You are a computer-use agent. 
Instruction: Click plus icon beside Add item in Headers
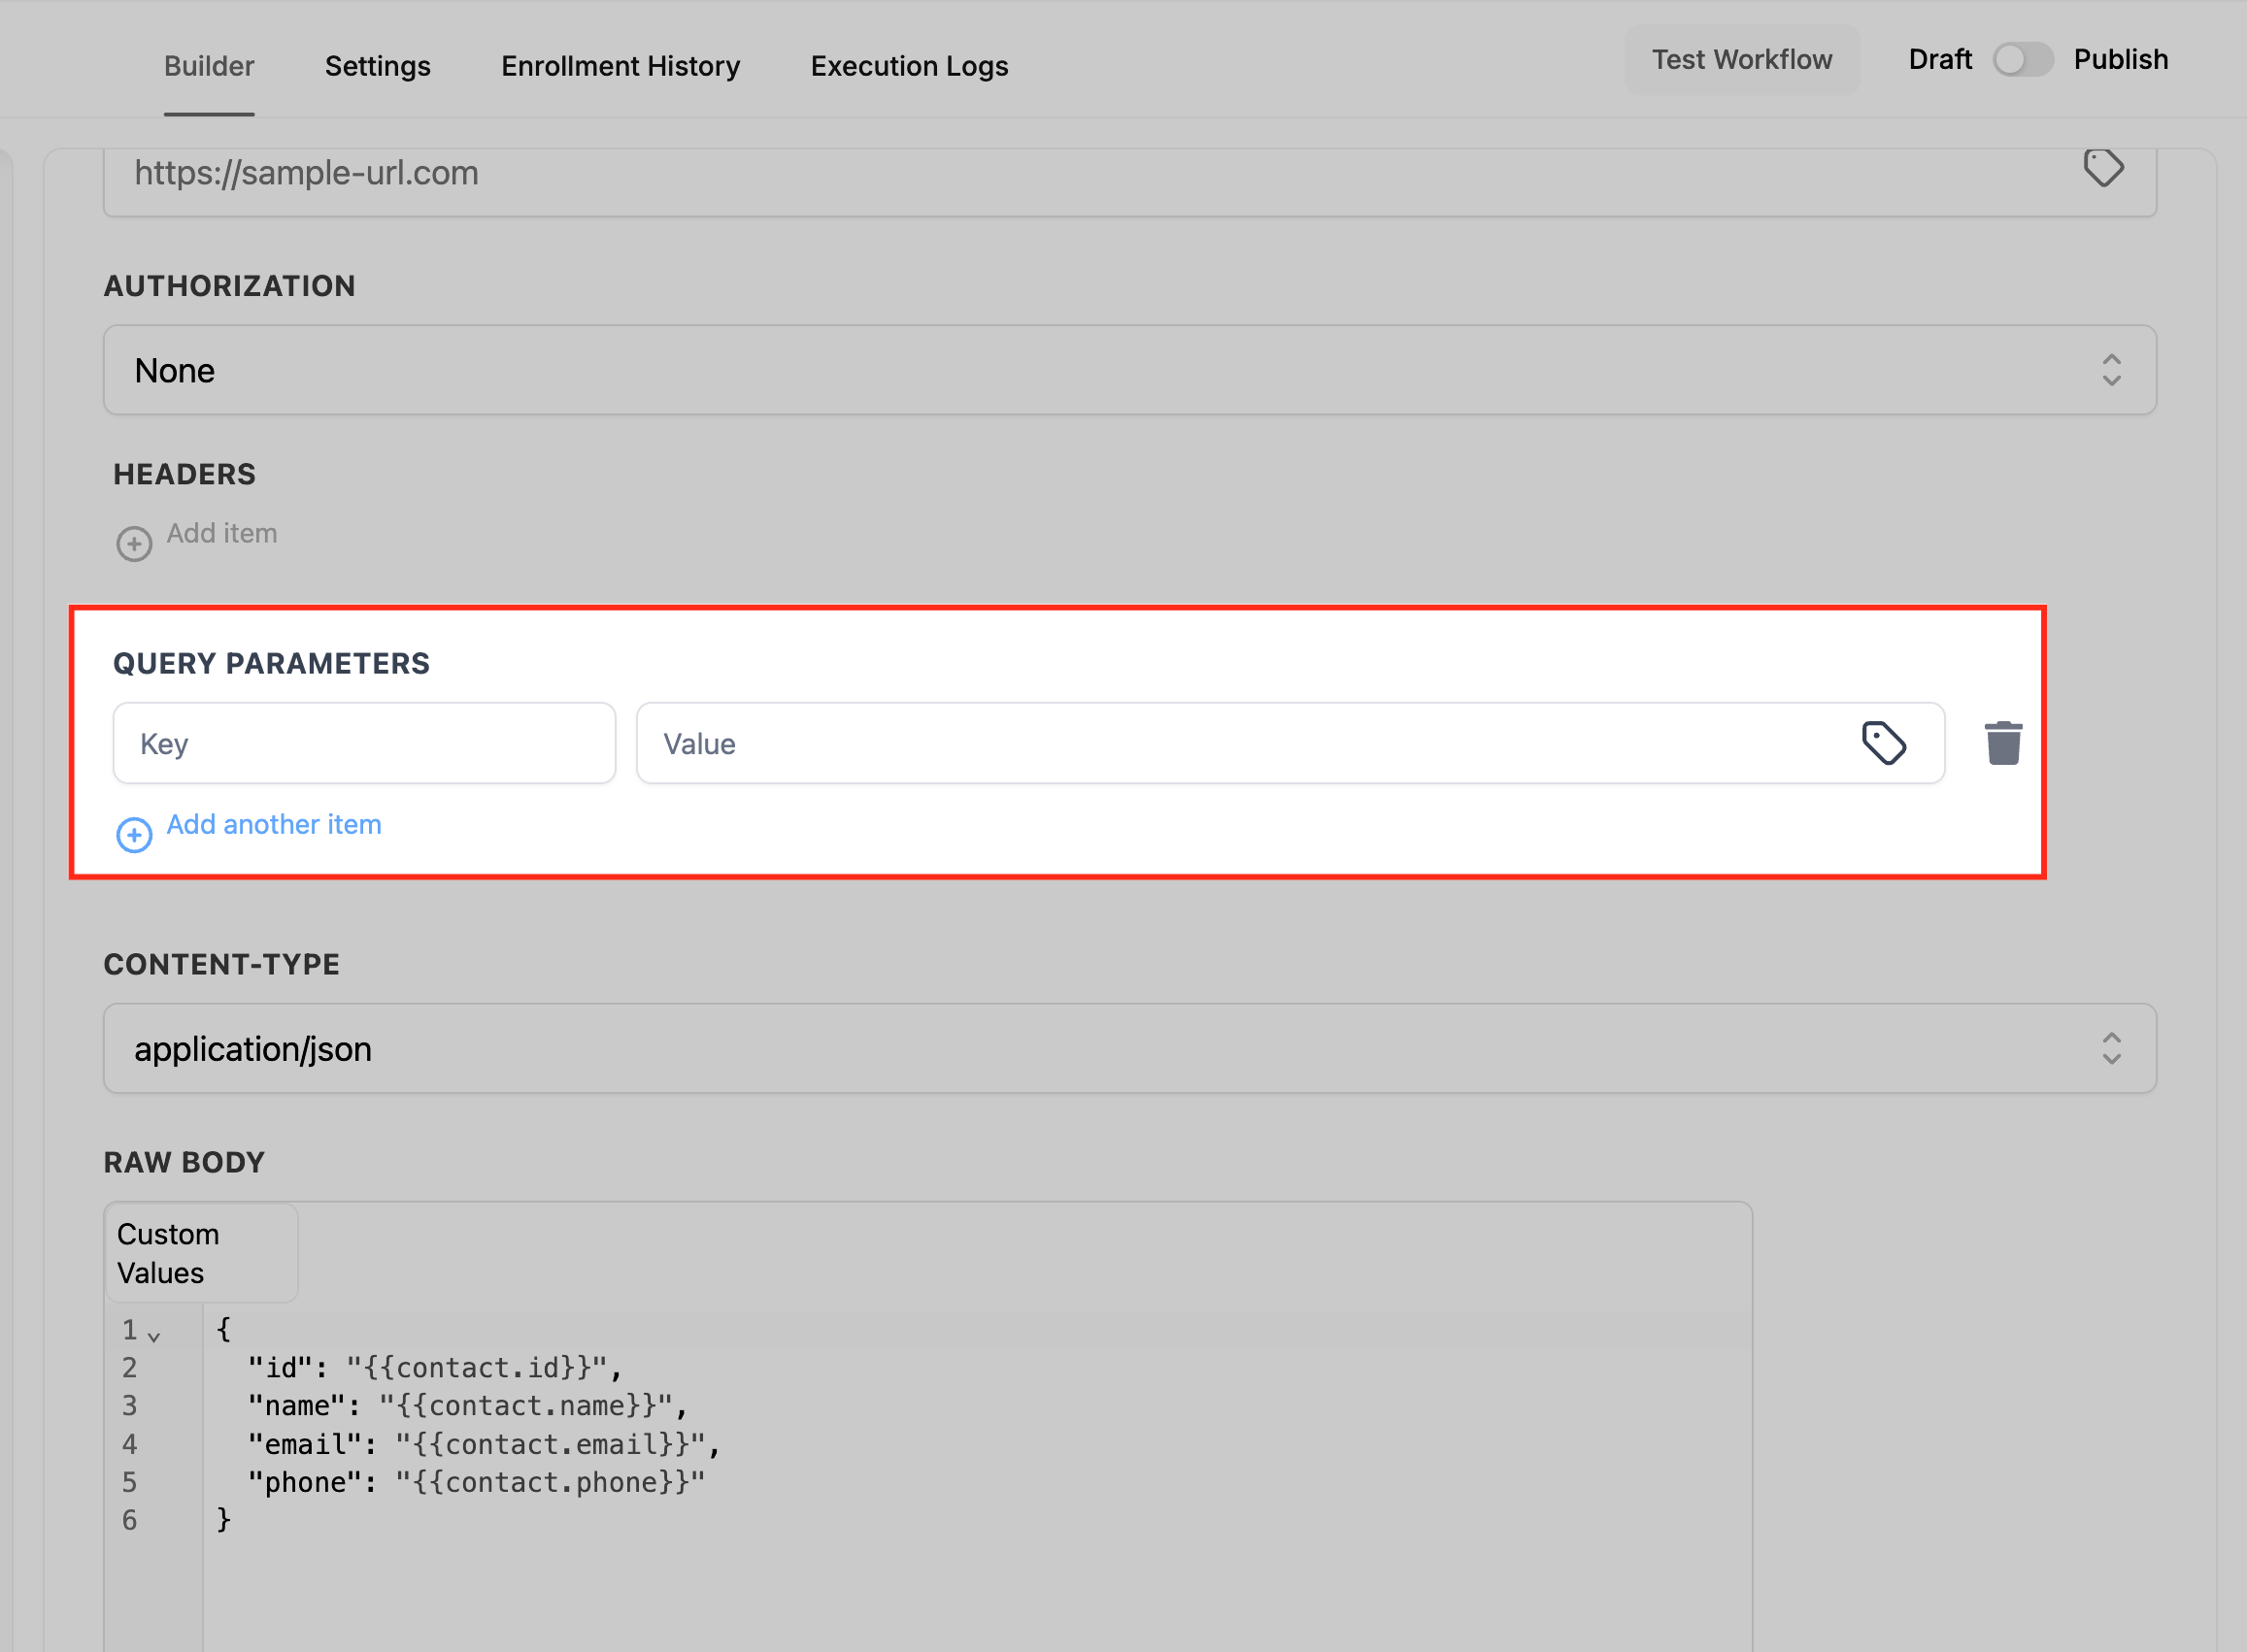click(x=134, y=543)
